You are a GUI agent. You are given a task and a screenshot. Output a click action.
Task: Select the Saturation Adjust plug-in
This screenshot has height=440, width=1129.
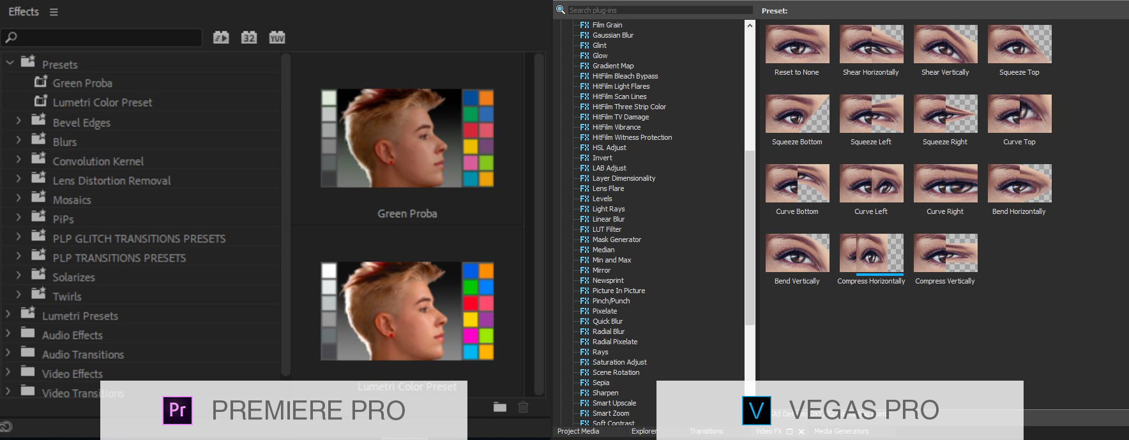(619, 362)
